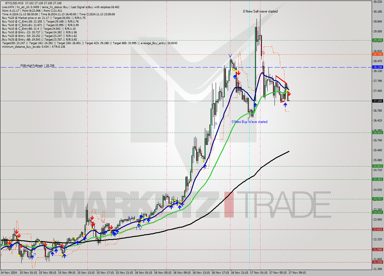Click the red 22.655 price tag
The height and width of the screenshot is (276, 384).
pyautogui.click(x=377, y=229)
